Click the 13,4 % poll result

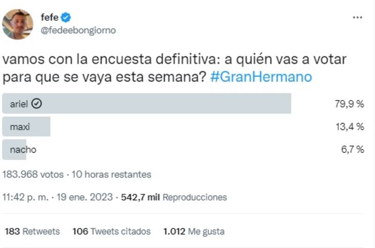point(349,126)
